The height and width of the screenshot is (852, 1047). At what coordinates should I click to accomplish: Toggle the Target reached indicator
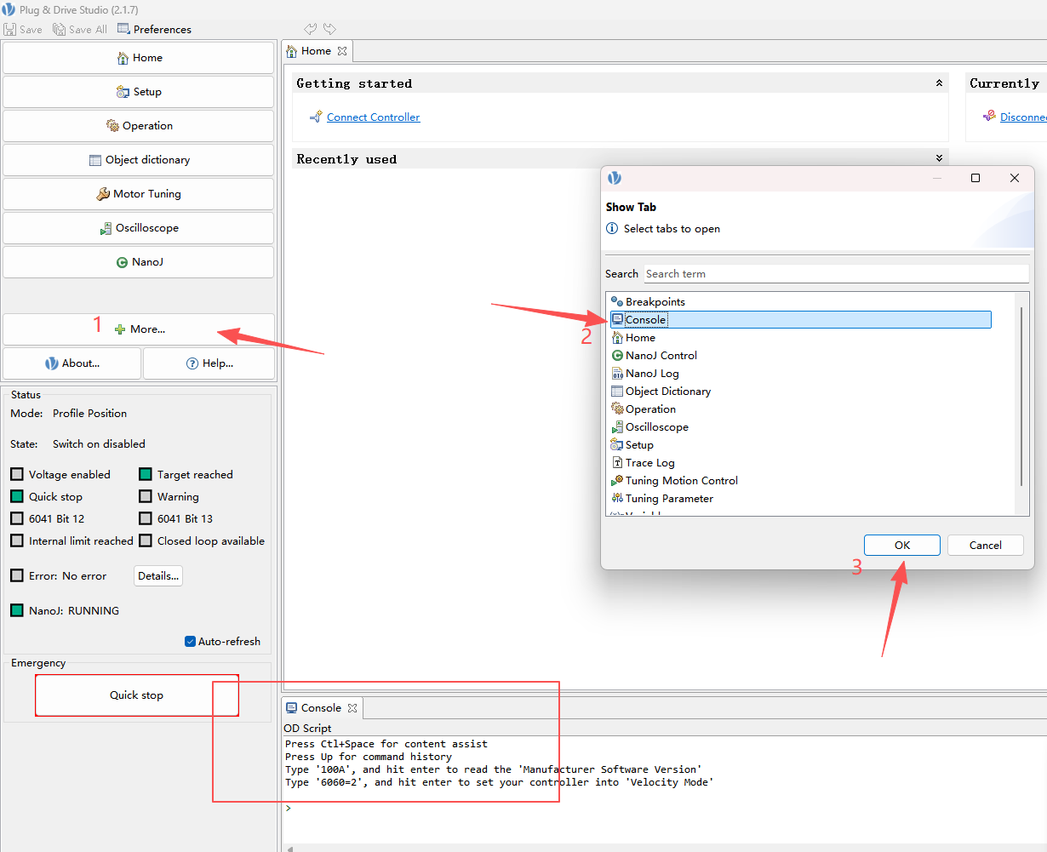pyautogui.click(x=146, y=475)
